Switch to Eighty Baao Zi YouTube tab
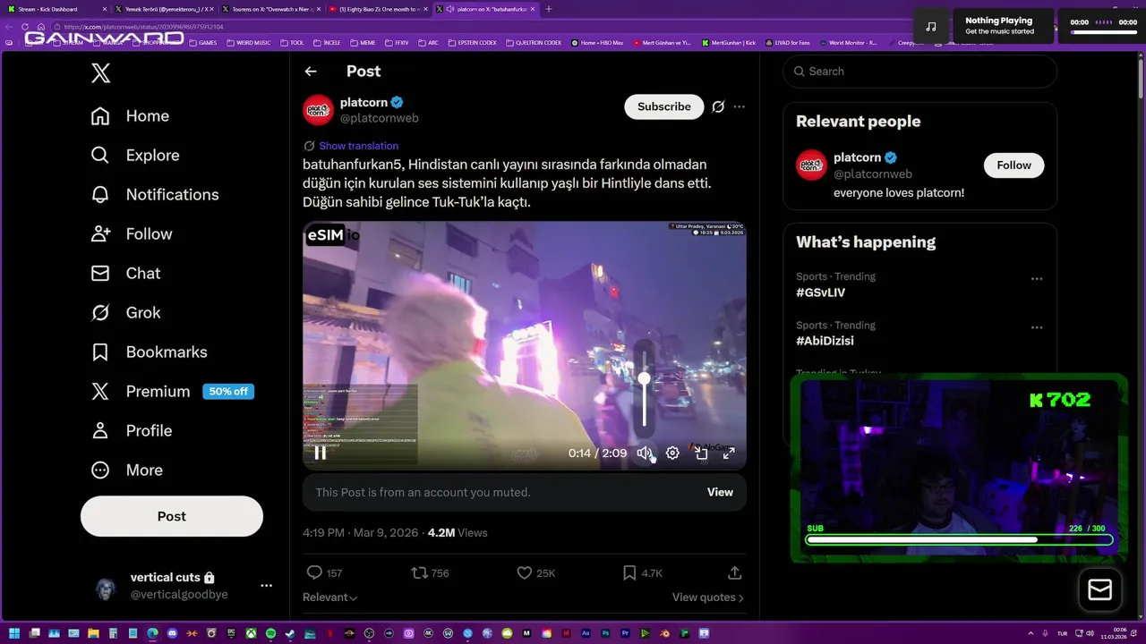The height and width of the screenshot is (644, 1146). pyautogui.click(x=380, y=9)
